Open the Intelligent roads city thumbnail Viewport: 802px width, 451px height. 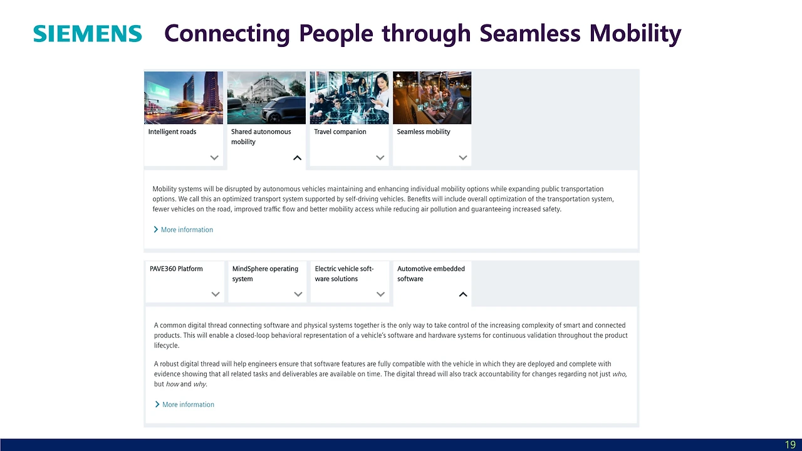[x=184, y=98]
